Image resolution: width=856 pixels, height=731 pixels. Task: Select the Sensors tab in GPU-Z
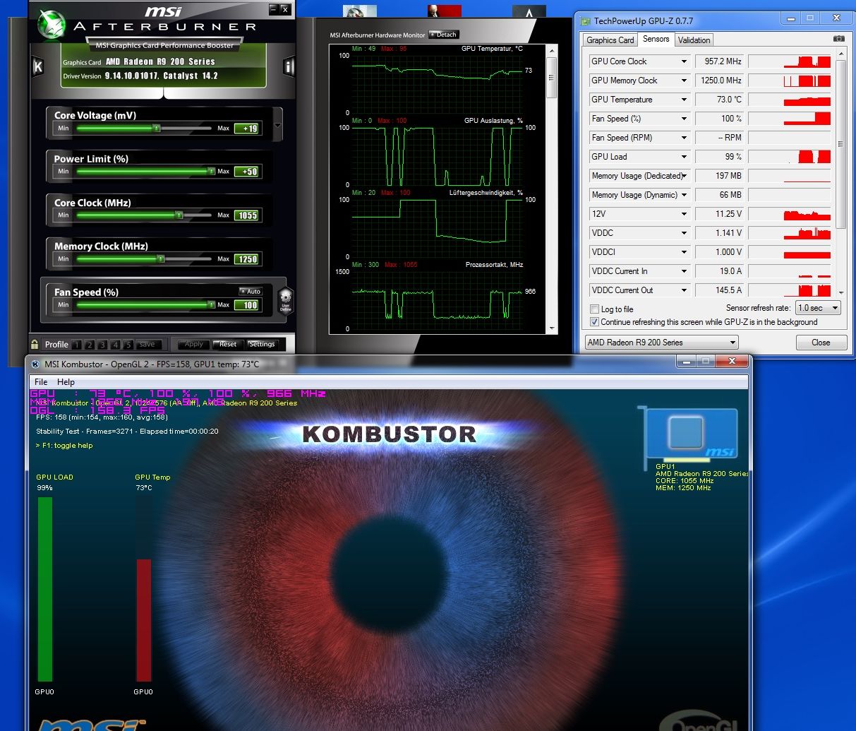(x=656, y=39)
